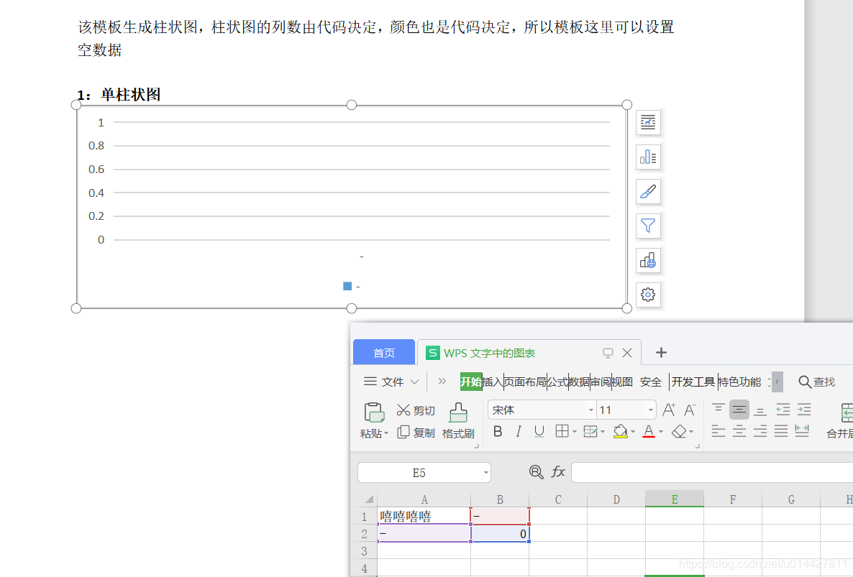
Task: Open the font name dropdown 宋体
Action: [590, 410]
